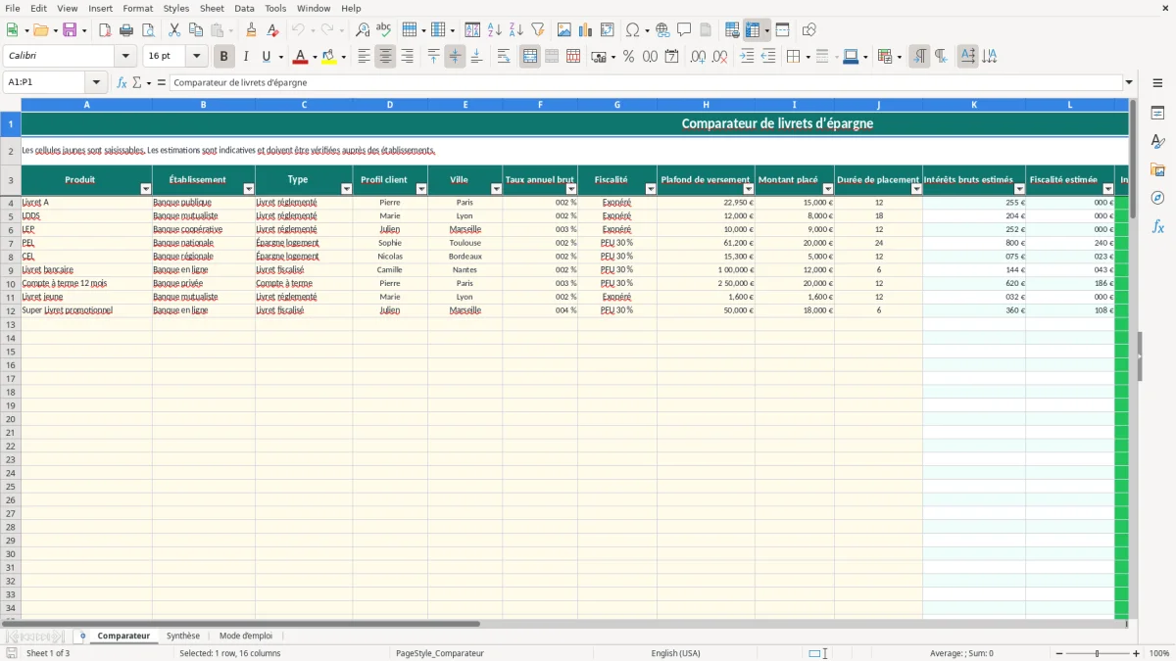
Task: Define the print area
Action: coord(732,30)
